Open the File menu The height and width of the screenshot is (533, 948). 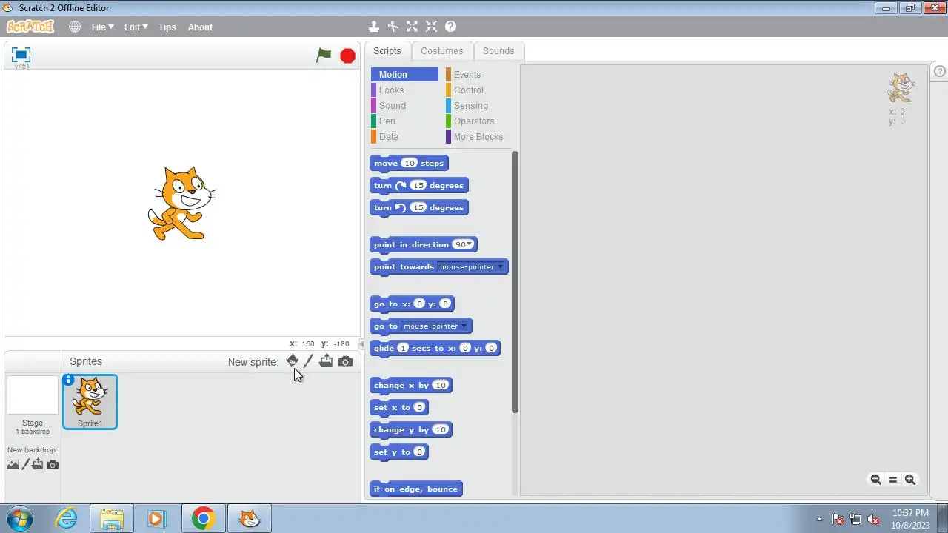[102, 27]
